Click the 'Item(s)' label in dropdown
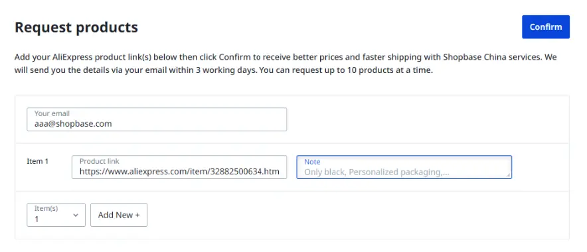 click(x=46, y=209)
